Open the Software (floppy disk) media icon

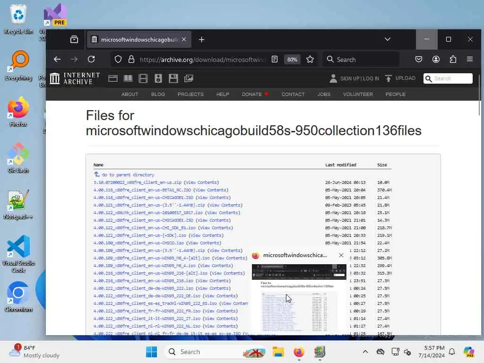[x=173, y=78]
